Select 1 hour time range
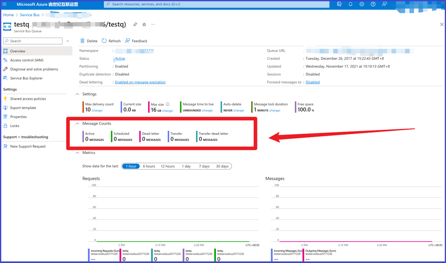 tap(131, 166)
